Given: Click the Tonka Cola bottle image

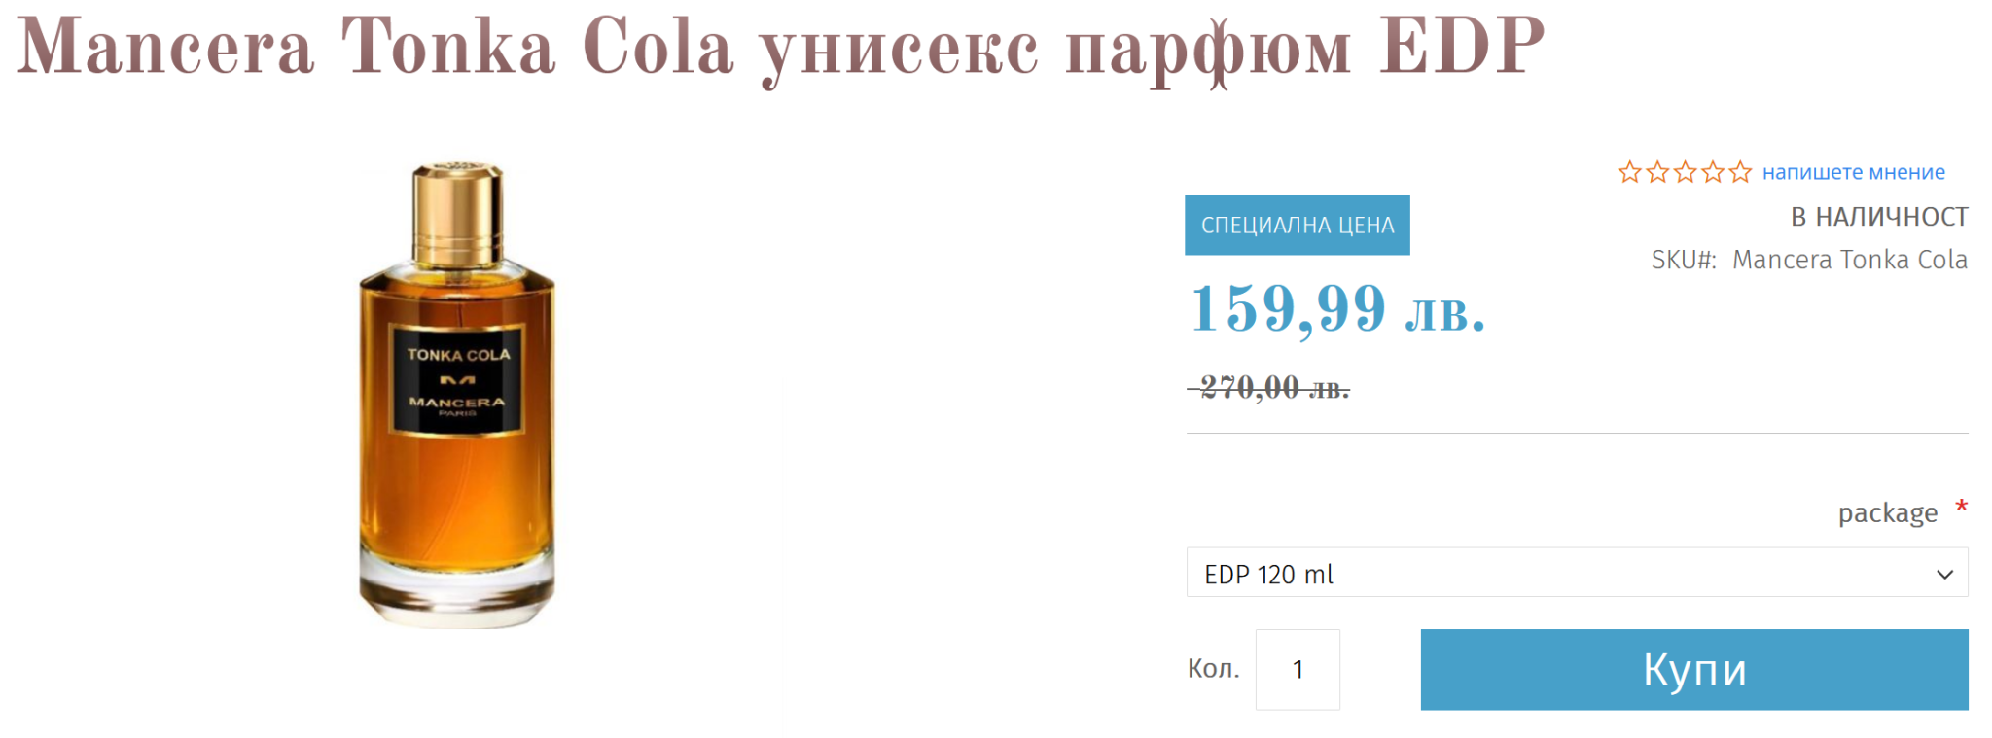Looking at the screenshot, I should pos(457,394).
